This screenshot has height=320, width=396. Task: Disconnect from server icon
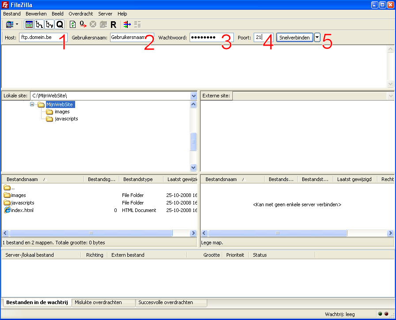(x=103, y=24)
